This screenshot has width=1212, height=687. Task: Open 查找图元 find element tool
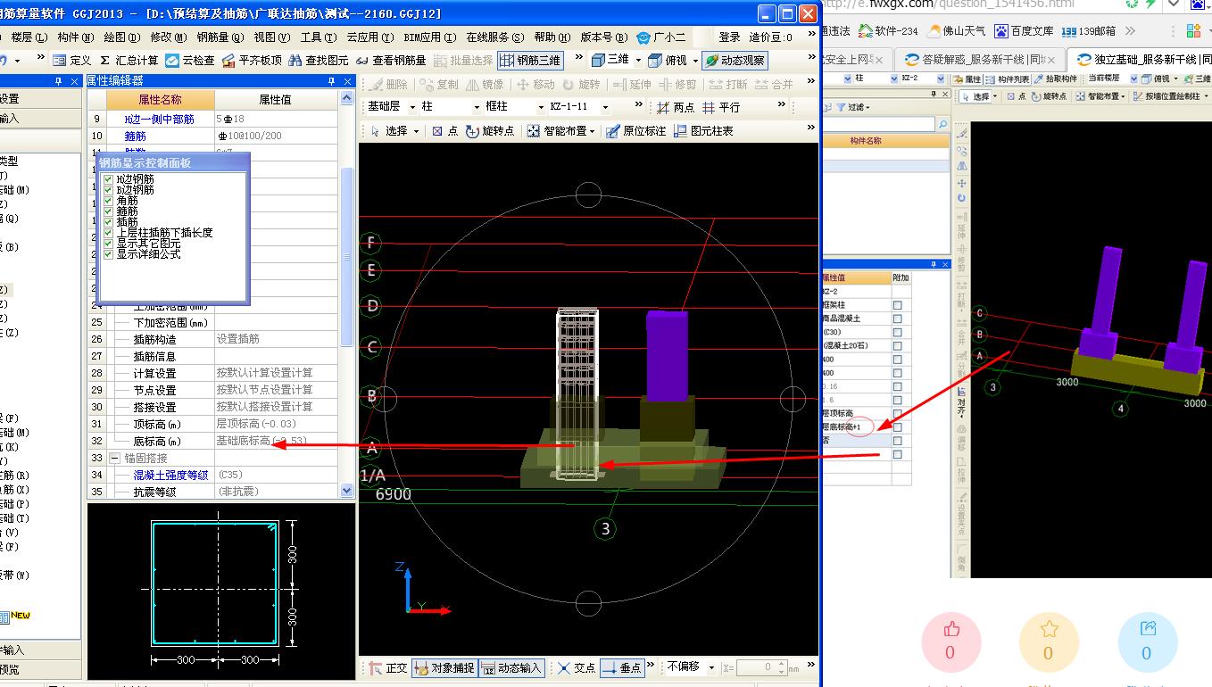pos(319,61)
